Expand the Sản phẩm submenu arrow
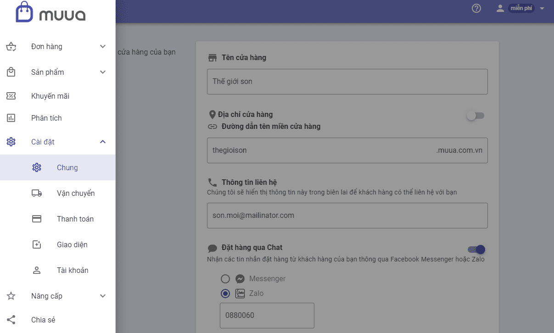Image resolution: width=554 pixels, height=333 pixels. tap(103, 72)
